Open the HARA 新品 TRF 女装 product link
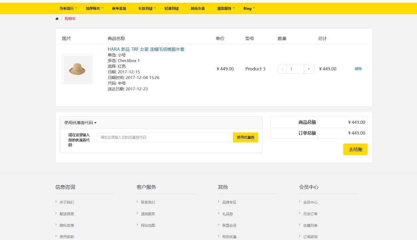This screenshot has height=240, width=417. (146, 49)
